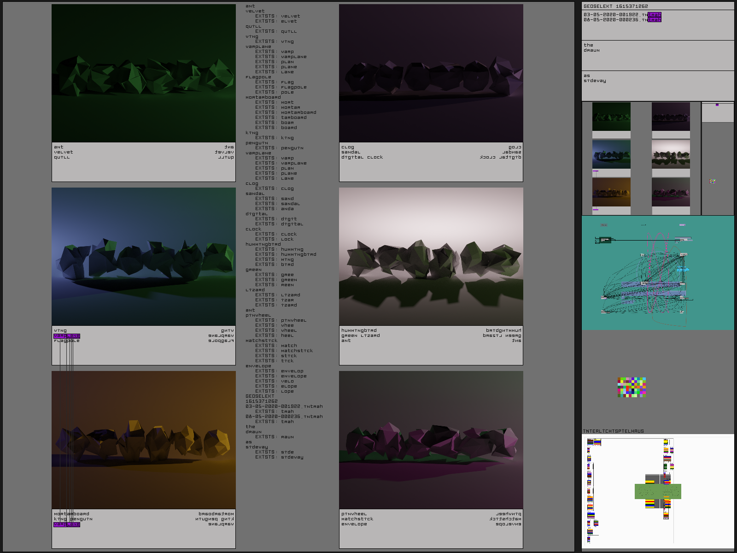This screenshot has height=553, width=737.
Task: Click the purple 'trah' highlight on the 03-05-2020 line
Action: coord(655,15)
